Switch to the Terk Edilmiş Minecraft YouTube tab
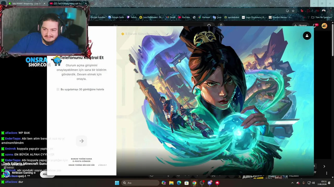Viewport: 334px width, 187px height. (68, 4)
